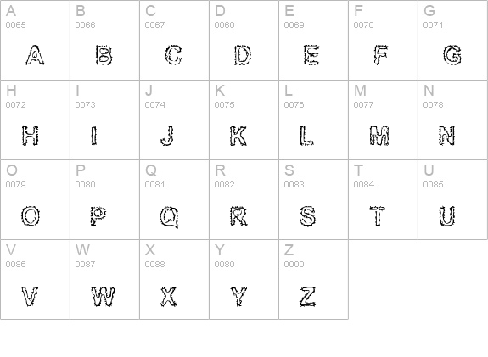This screenshot has width=488, height=357.
Task: Pick the letter G glyph 0071
Action: (452, 55)
